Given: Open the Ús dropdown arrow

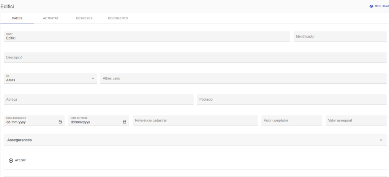Looking at the screenshot, I should click(93, 79).
